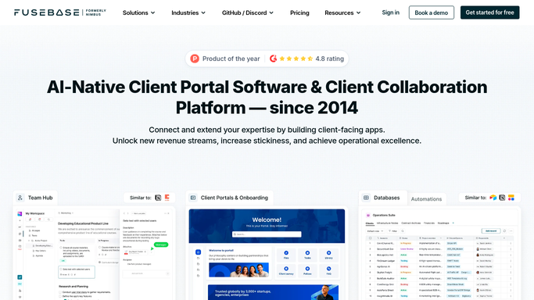Screen dimensions: 534x300
Task: Click the team photo in Welcome to portal
Action: pos(238,270)
